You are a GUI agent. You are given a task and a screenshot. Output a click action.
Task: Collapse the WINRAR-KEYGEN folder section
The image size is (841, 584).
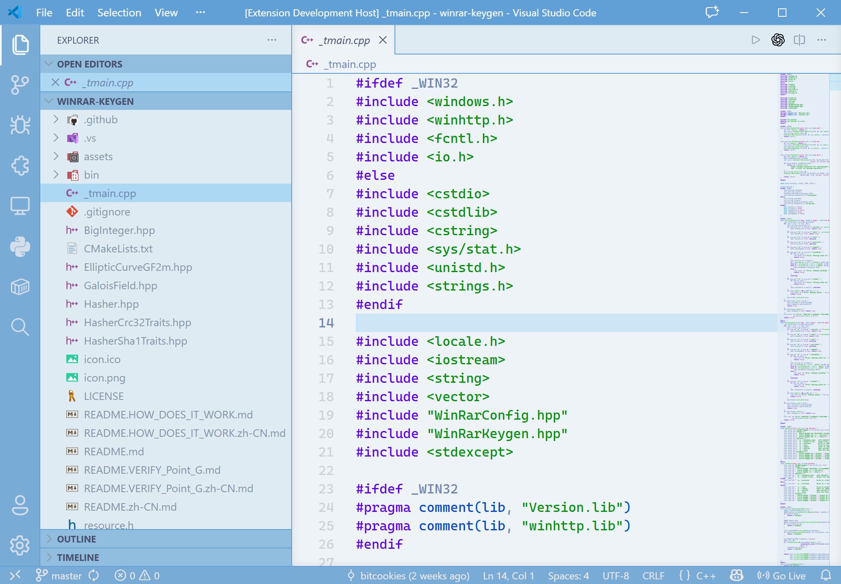point(165,101)
